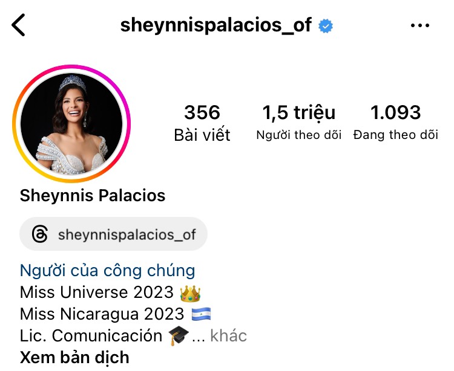Tap the Nicaragua flag emoji
454x371 pixels.
[x=201, y=314]
